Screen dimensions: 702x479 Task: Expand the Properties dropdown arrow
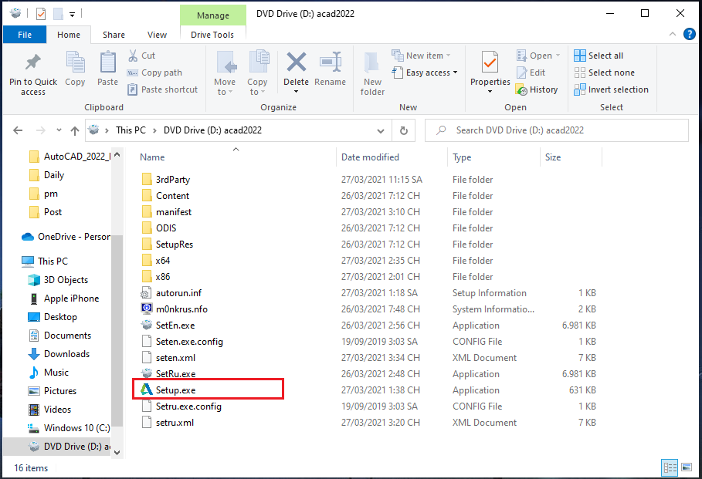490,92
